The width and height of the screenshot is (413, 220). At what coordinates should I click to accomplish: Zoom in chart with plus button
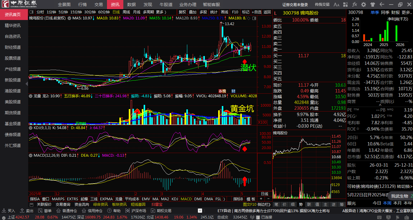click(x=261, y=199)
